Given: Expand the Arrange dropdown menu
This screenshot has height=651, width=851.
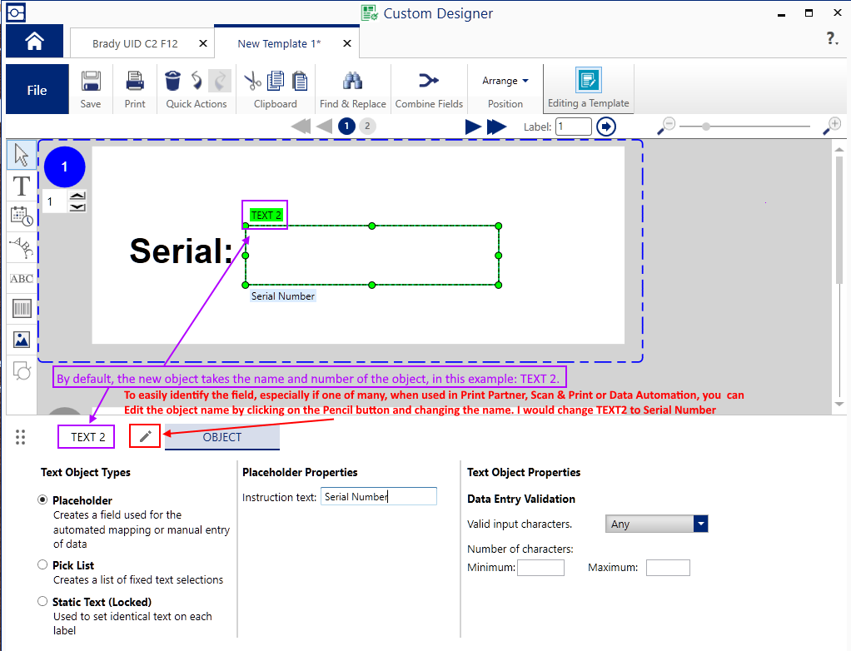Looking at the screenshot, I should tap(505, 81).
